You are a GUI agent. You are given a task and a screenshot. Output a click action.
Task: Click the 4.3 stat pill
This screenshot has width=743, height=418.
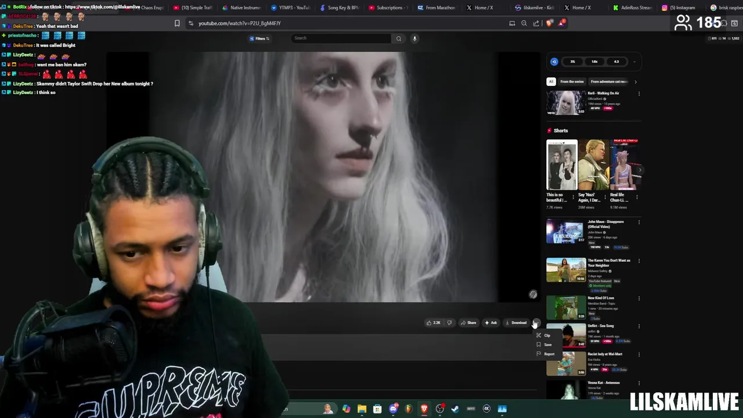(616, 62)
